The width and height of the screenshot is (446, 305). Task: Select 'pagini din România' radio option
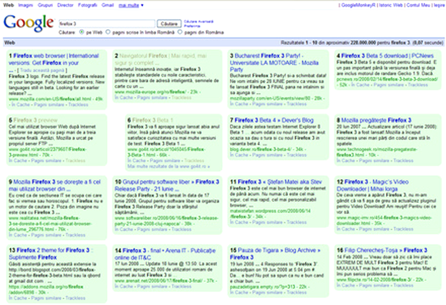[x=180, y=32]
